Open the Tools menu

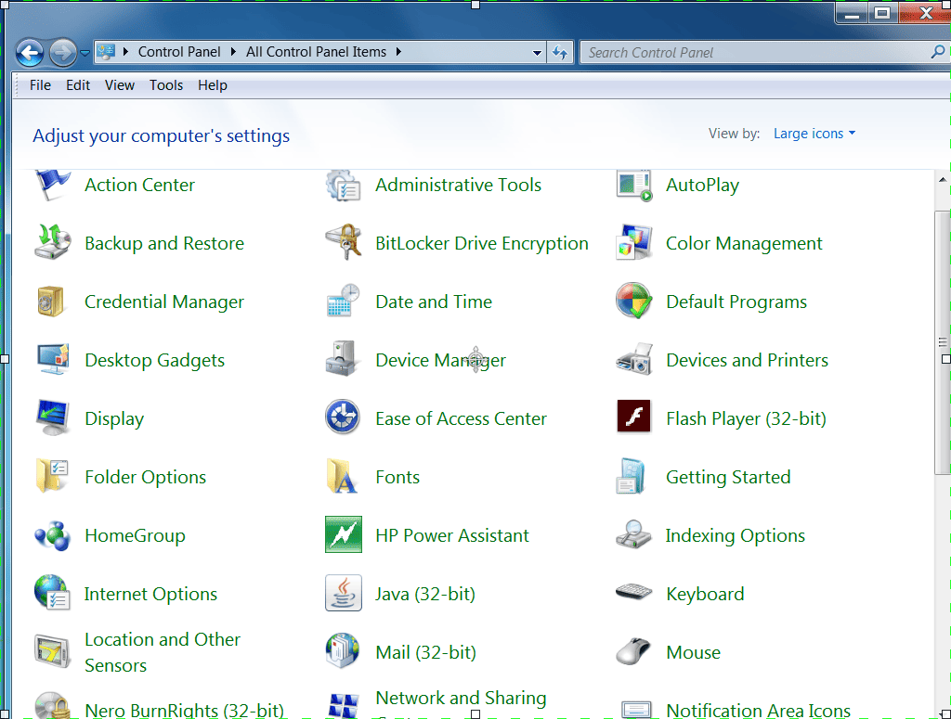[x=166, y=85]
